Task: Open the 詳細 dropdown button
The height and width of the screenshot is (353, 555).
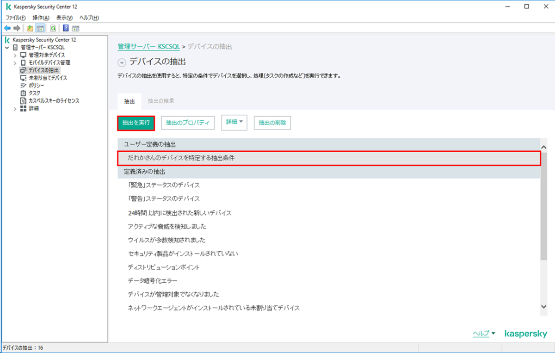Action: click(x=234, y=122)
